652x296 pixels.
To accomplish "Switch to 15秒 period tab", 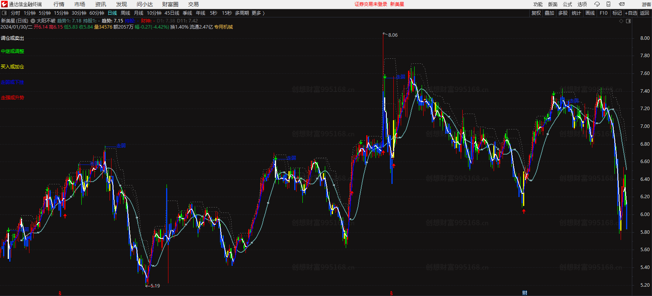I will (x=227, y=13).
